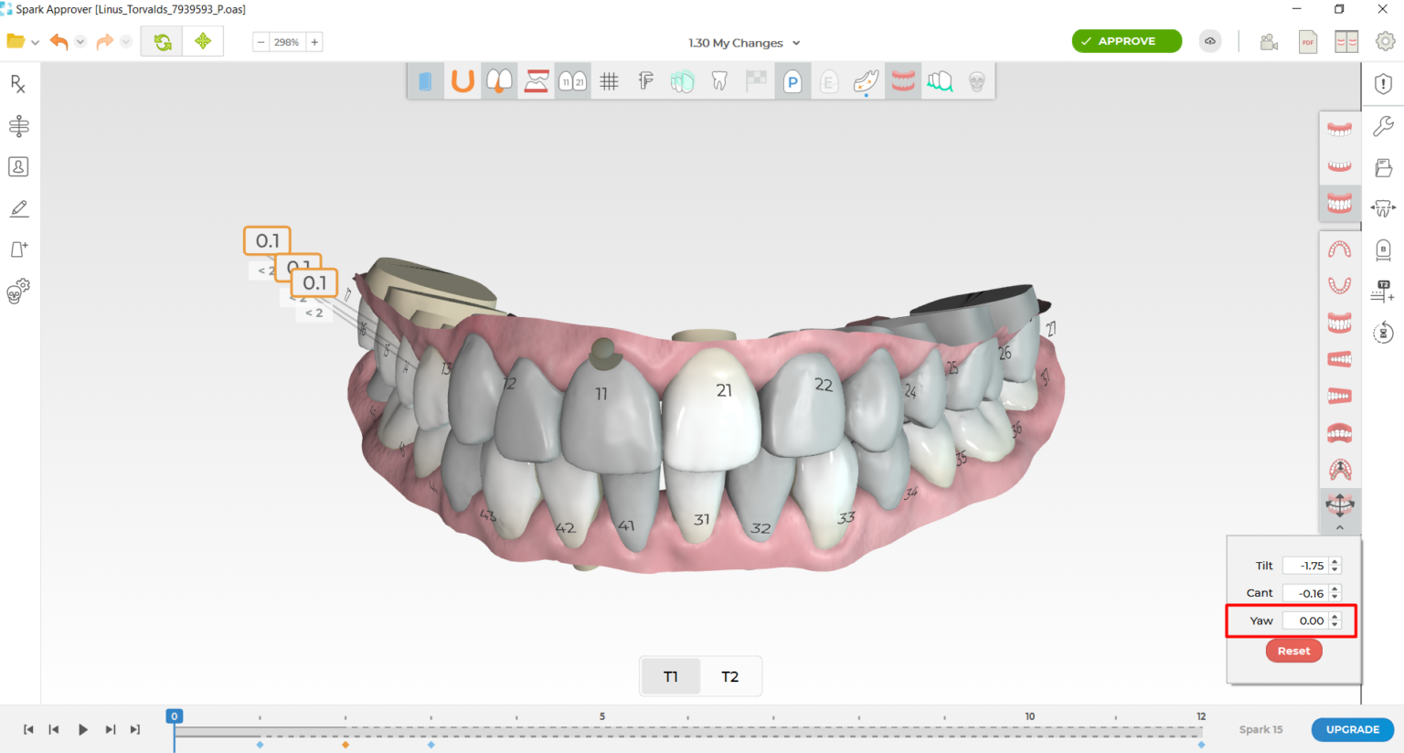The width and height of the screenshot is (1404, 753).
Task: Switch to the T2 tab
Action: (x=729, y=677)
